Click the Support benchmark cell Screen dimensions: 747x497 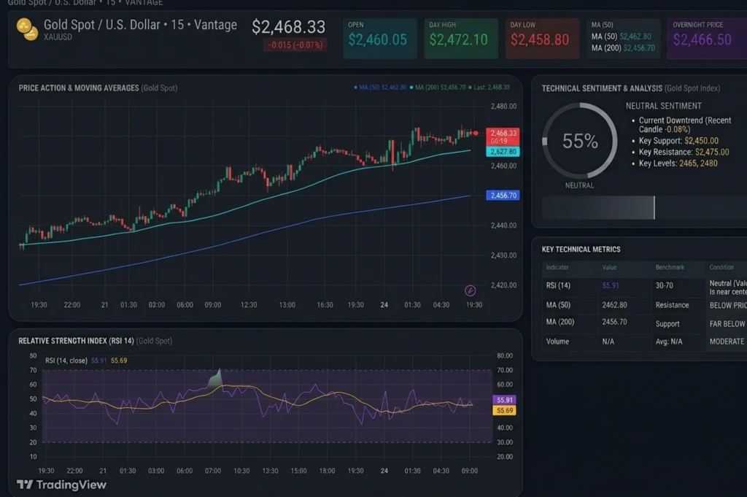point(667,324)
